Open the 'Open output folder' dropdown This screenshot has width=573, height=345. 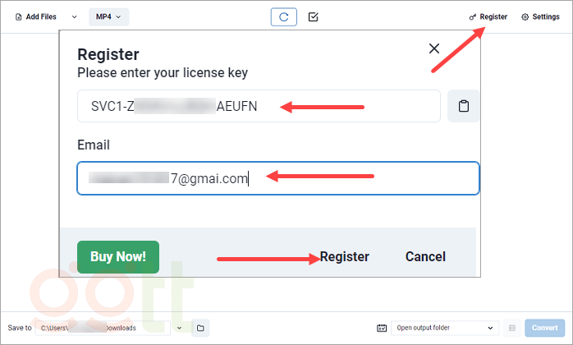tap(445, 328)
